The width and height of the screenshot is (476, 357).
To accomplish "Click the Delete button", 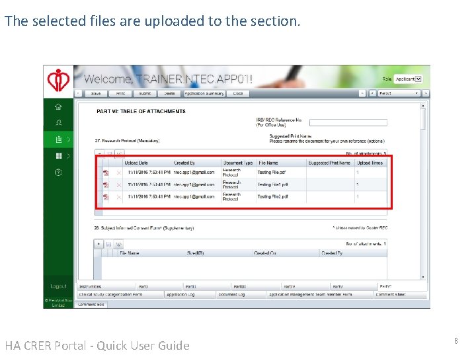I will point(169,93).
